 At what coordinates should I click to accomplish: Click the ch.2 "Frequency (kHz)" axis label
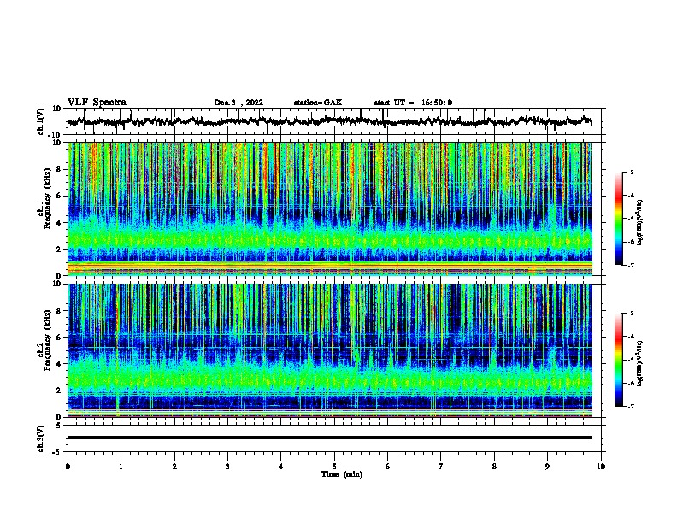[x=47, y=340]
